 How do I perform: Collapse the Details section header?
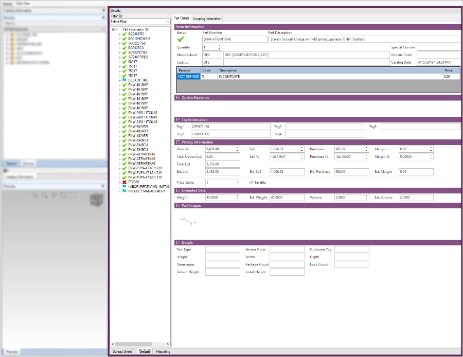(178, 242)
